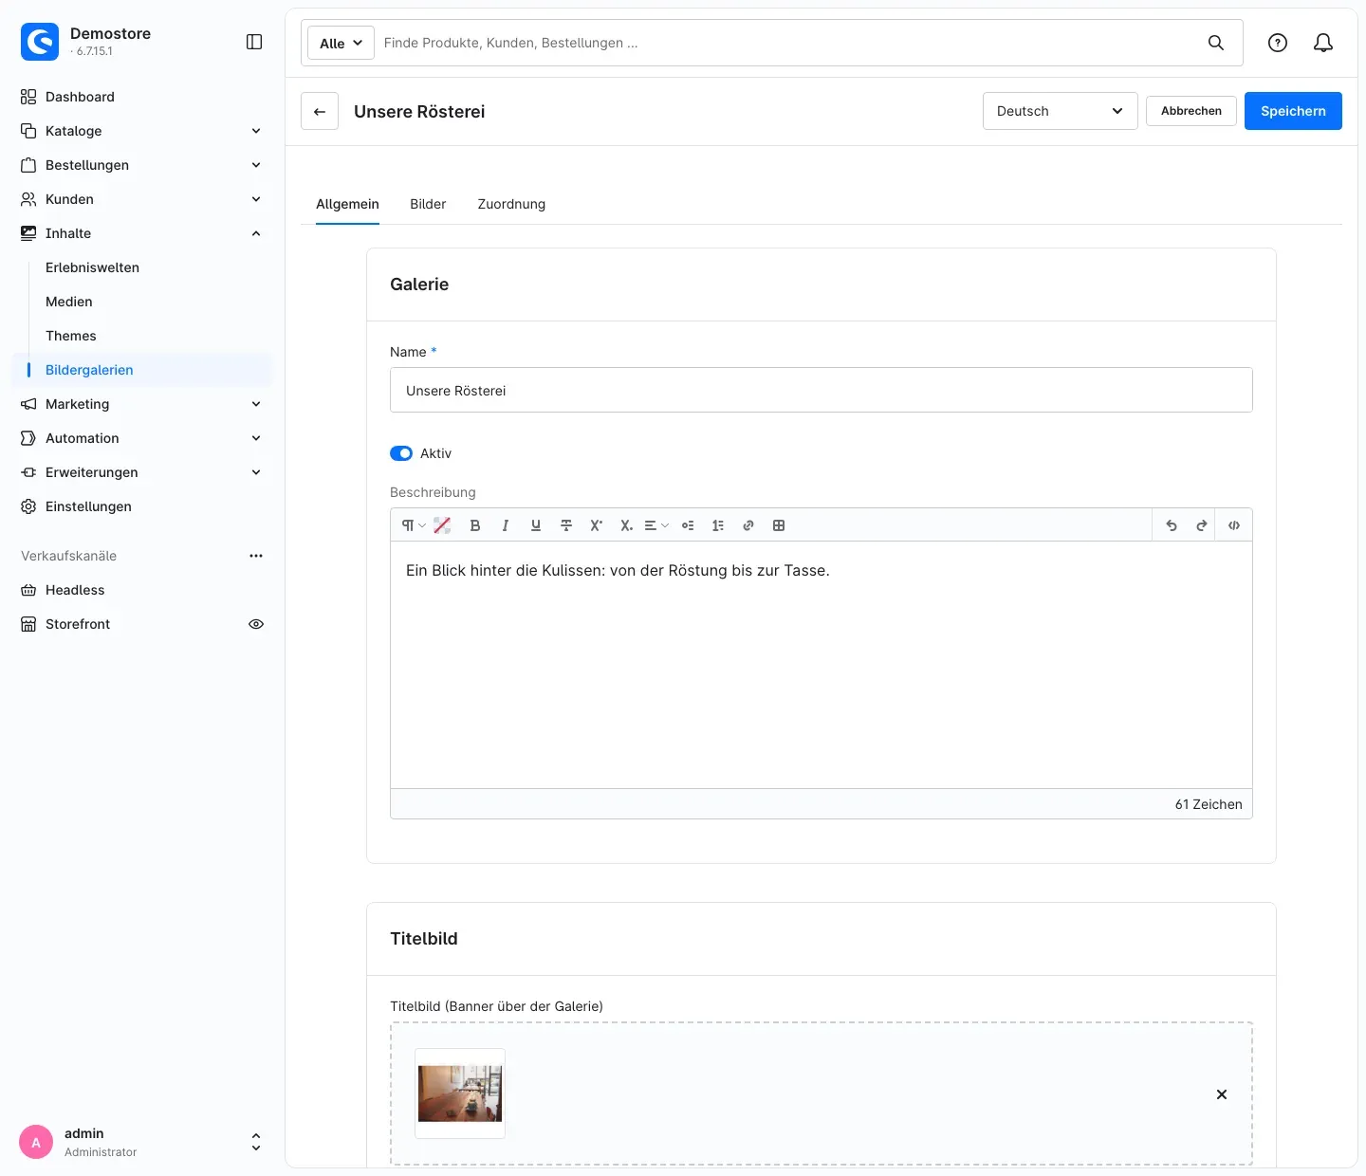Switch editor to code view
The width and height of the screenshot is (1366, 1176).
pyautogui.click(x=1234, y=525)
